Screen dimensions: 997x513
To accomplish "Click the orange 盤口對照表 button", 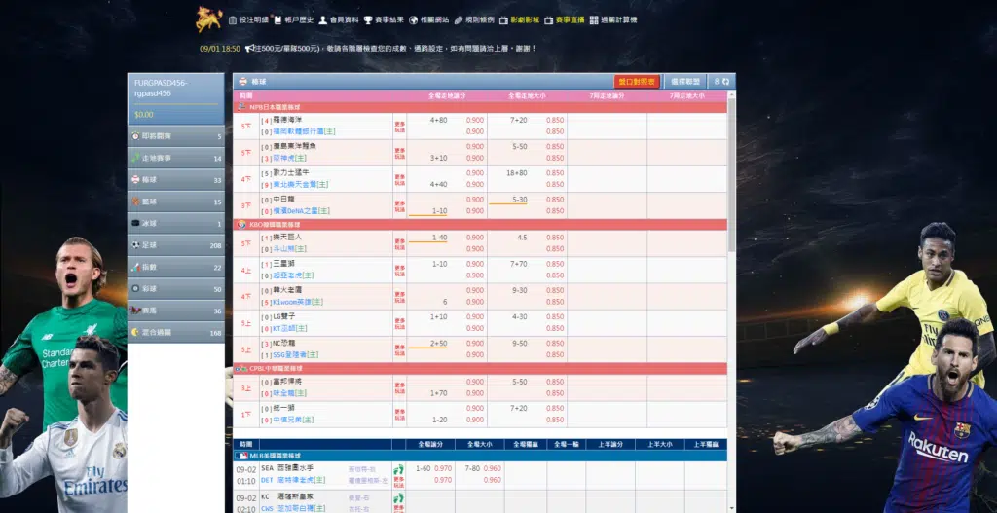I will click(638, 82).
